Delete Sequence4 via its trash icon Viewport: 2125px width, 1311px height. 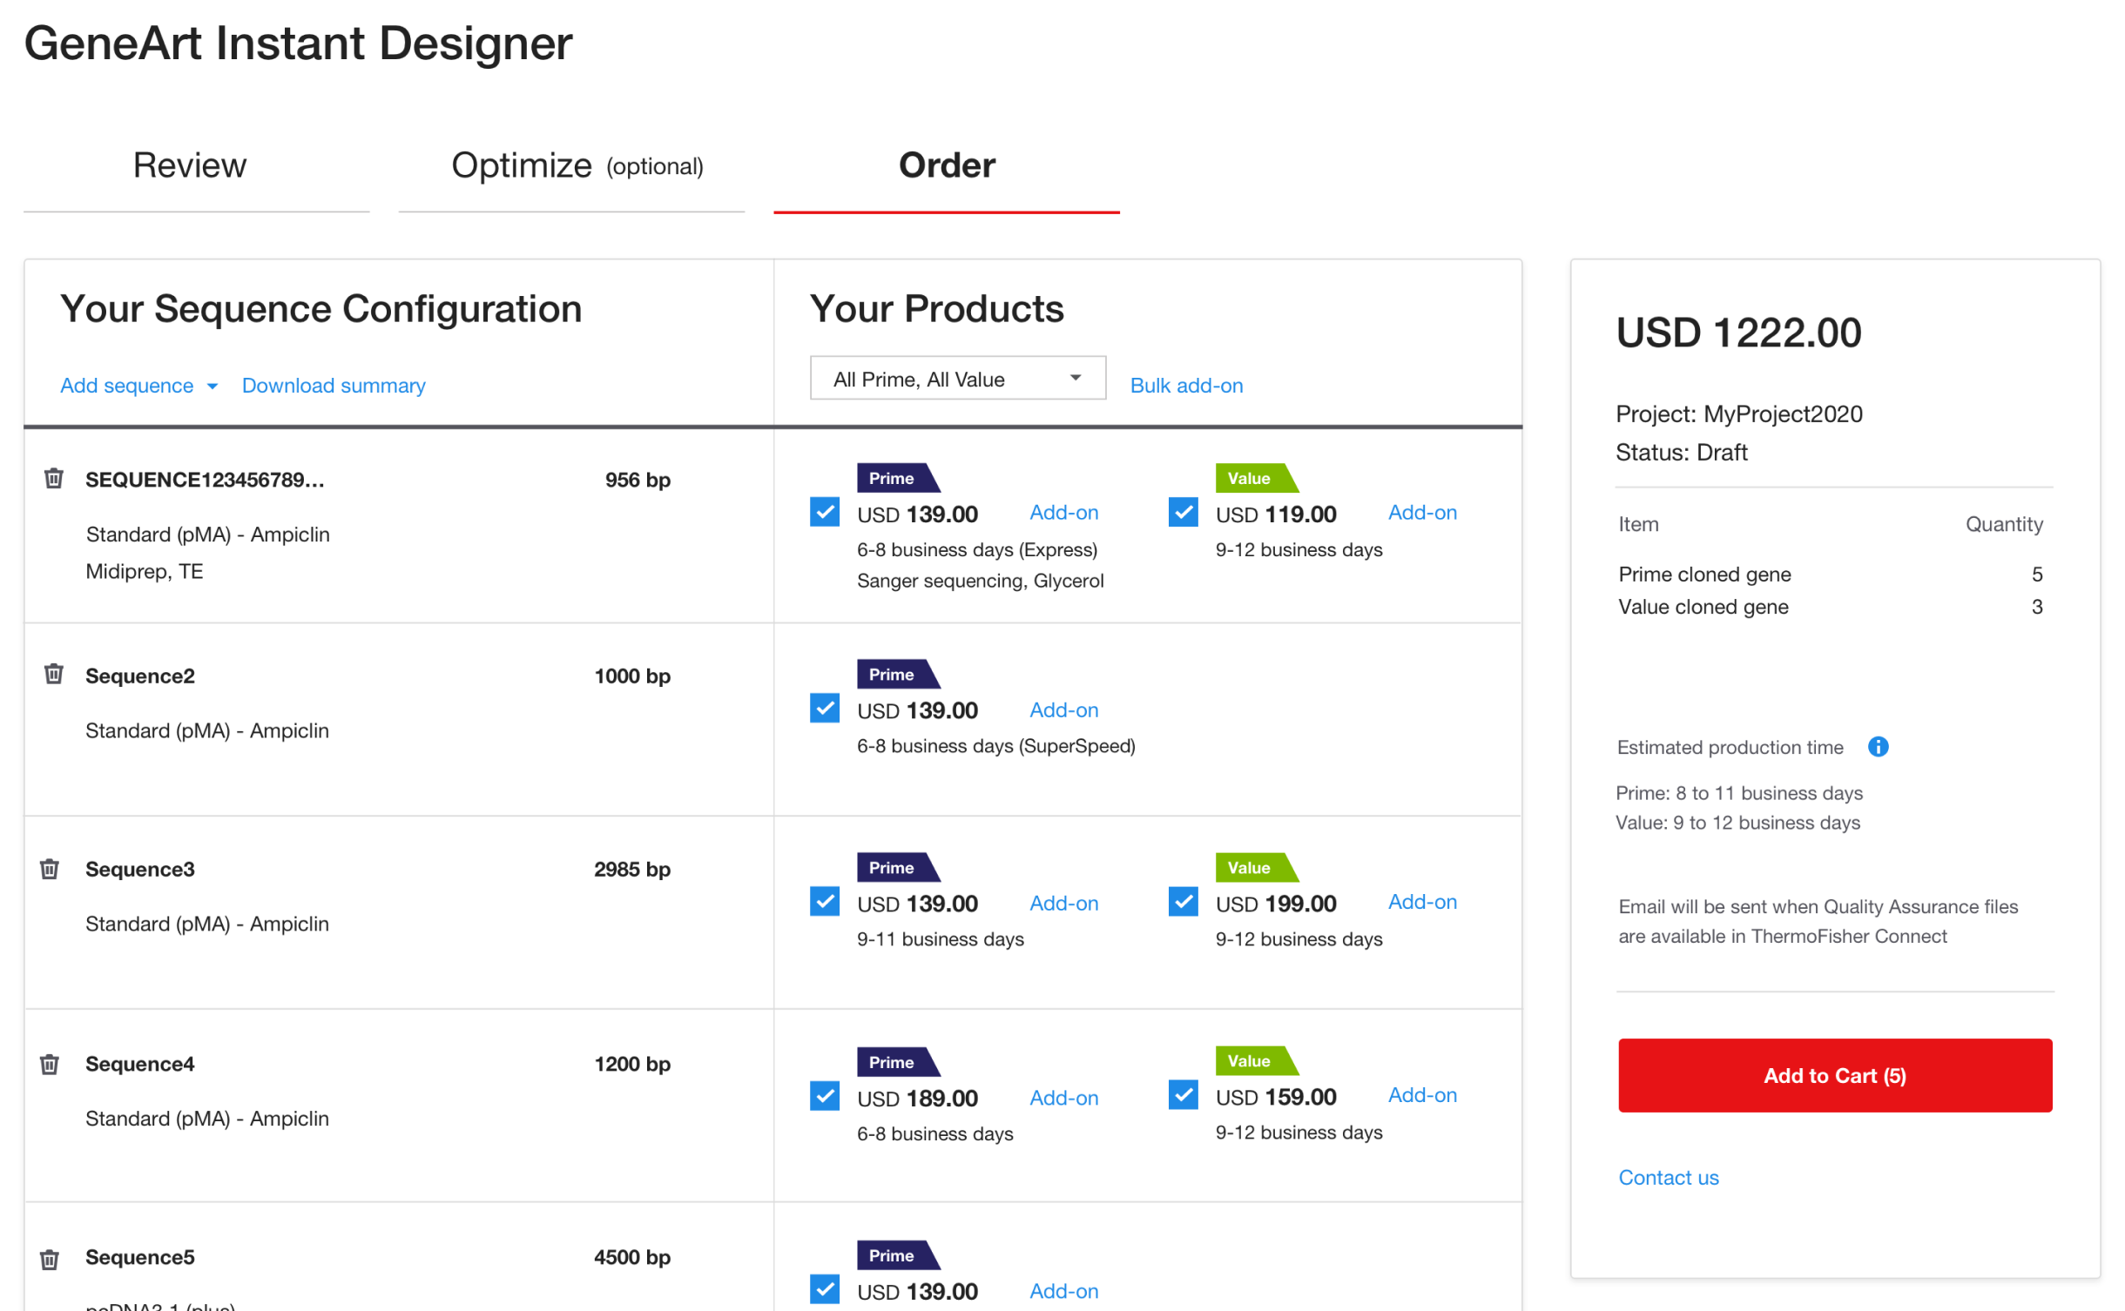coord(50,1064)
